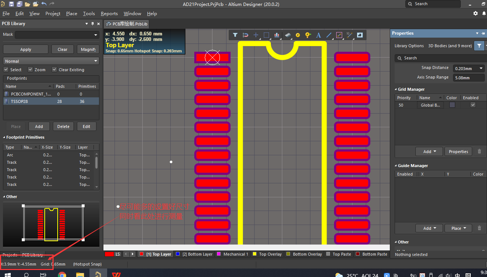Screen dimensions: 487x277
Task: Switch to the Top Overlay layer tab
Action: [x=267, y=254]
